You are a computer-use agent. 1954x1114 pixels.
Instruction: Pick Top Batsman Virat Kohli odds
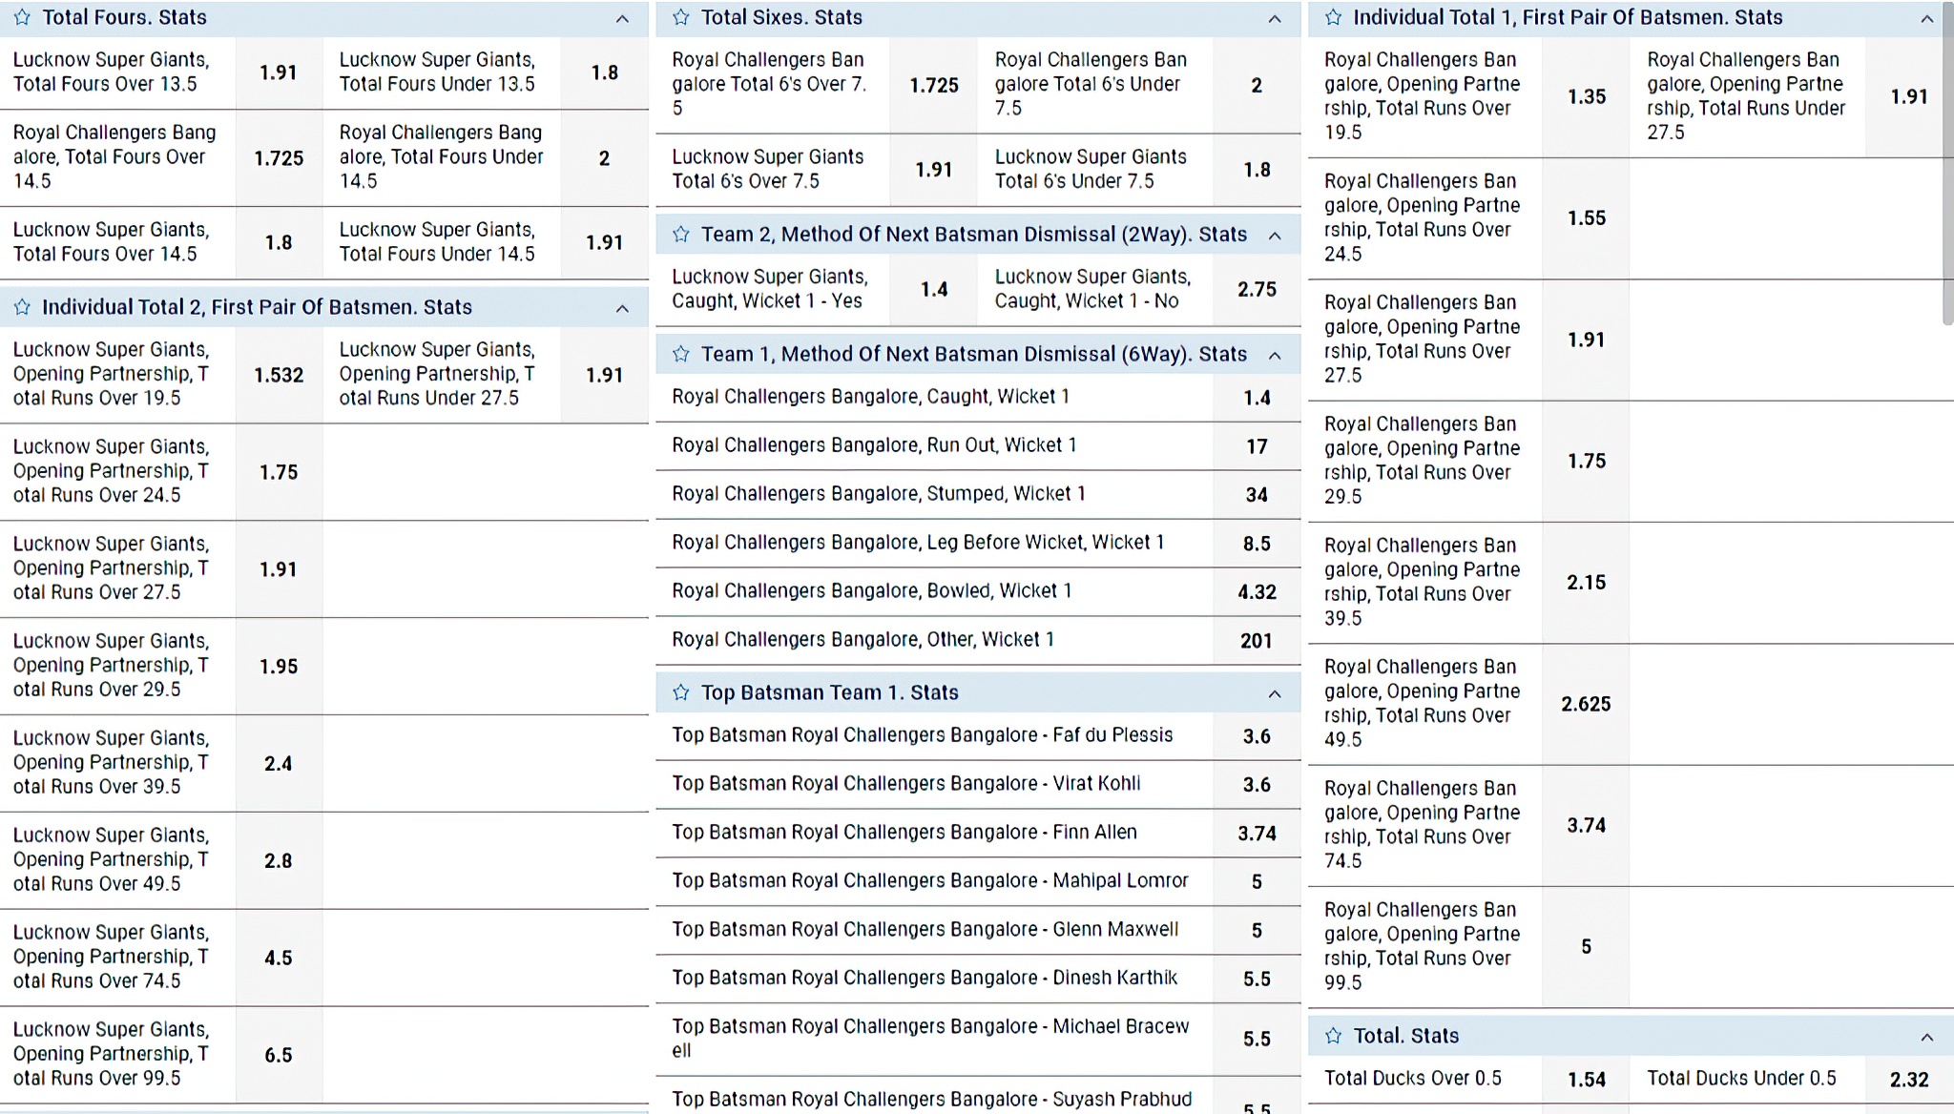(1257, 785)
